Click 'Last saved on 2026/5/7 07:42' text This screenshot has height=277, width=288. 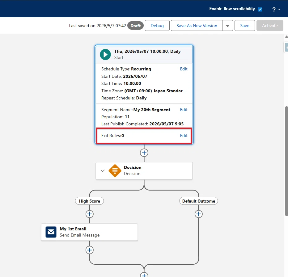coord(98,26)
